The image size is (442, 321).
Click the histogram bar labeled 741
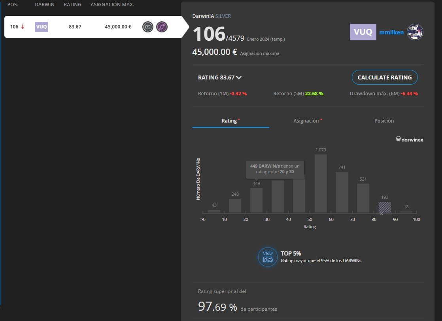pos(342,192)
